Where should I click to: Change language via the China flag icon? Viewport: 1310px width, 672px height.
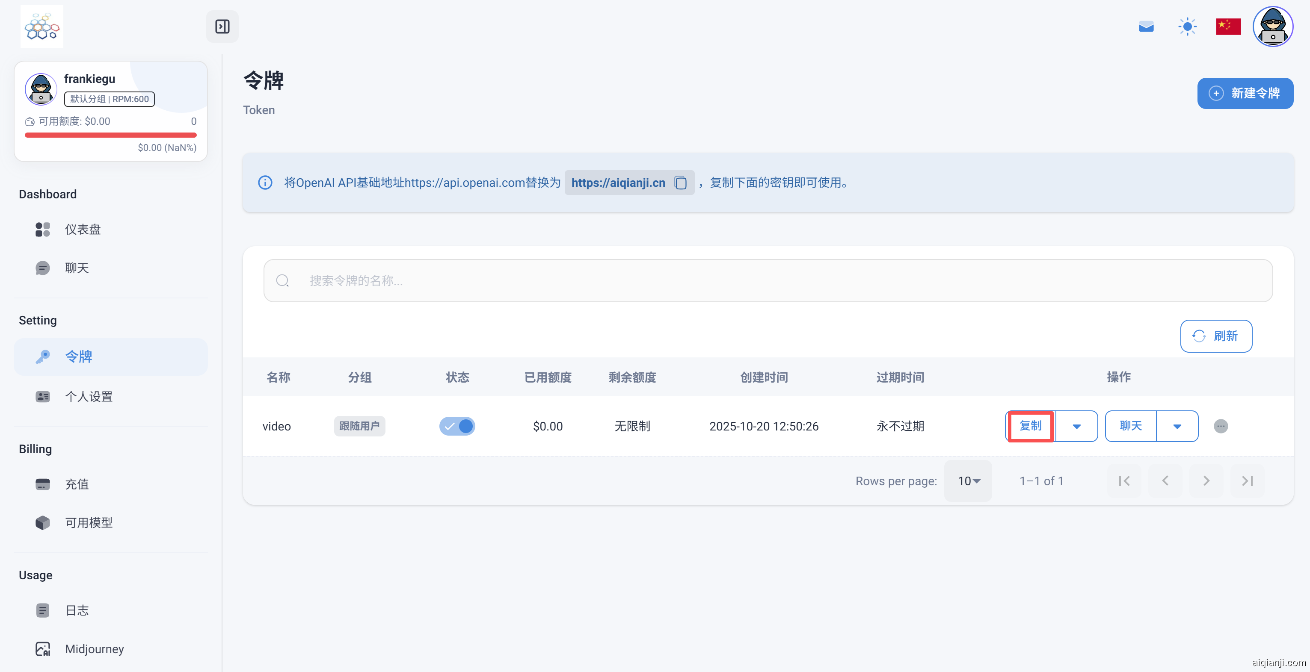[1228, 26]
